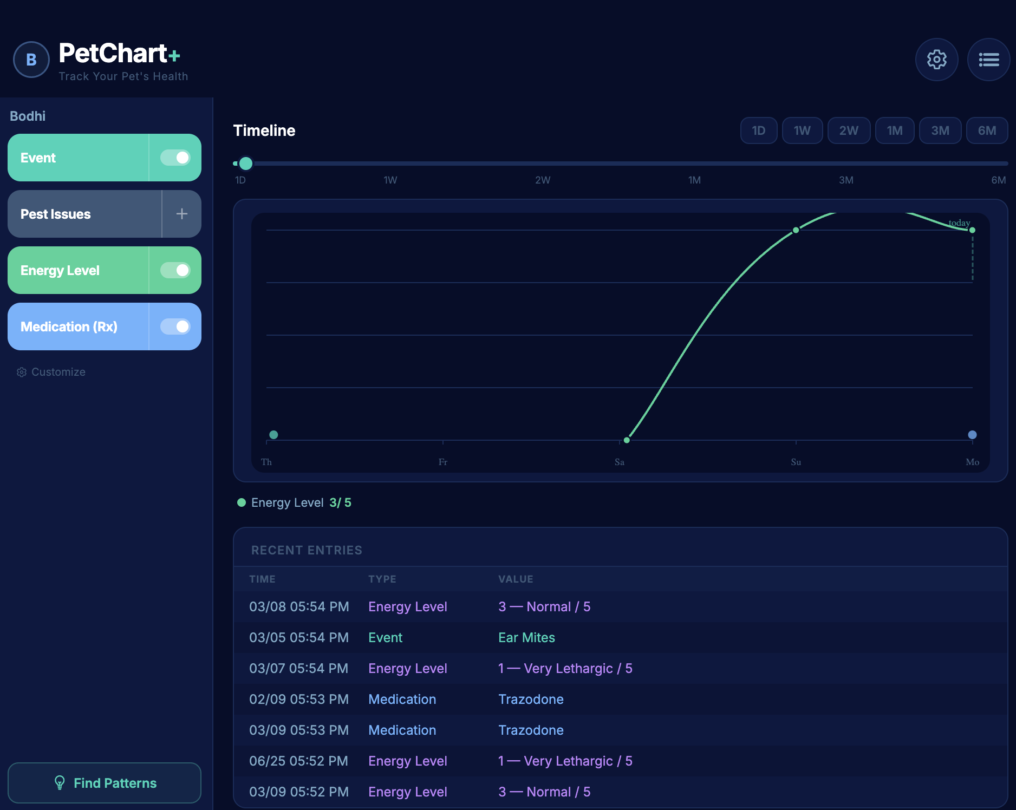Add a Pest Issues entry with the plus icon
This screenshot has height=810, width=1016.
(x=181, y=214)
